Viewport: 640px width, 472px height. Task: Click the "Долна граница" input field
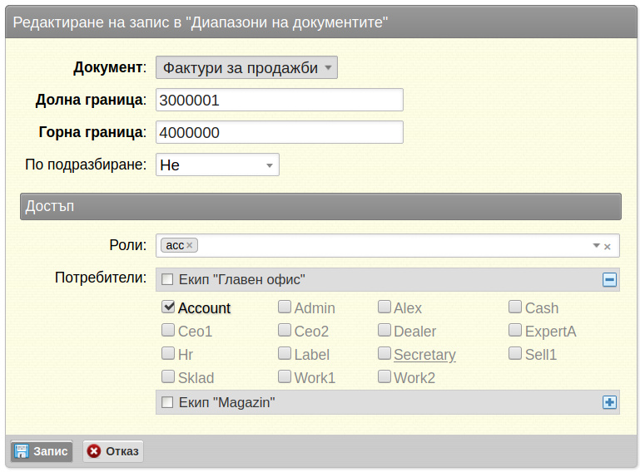click(x=280, y=100)
